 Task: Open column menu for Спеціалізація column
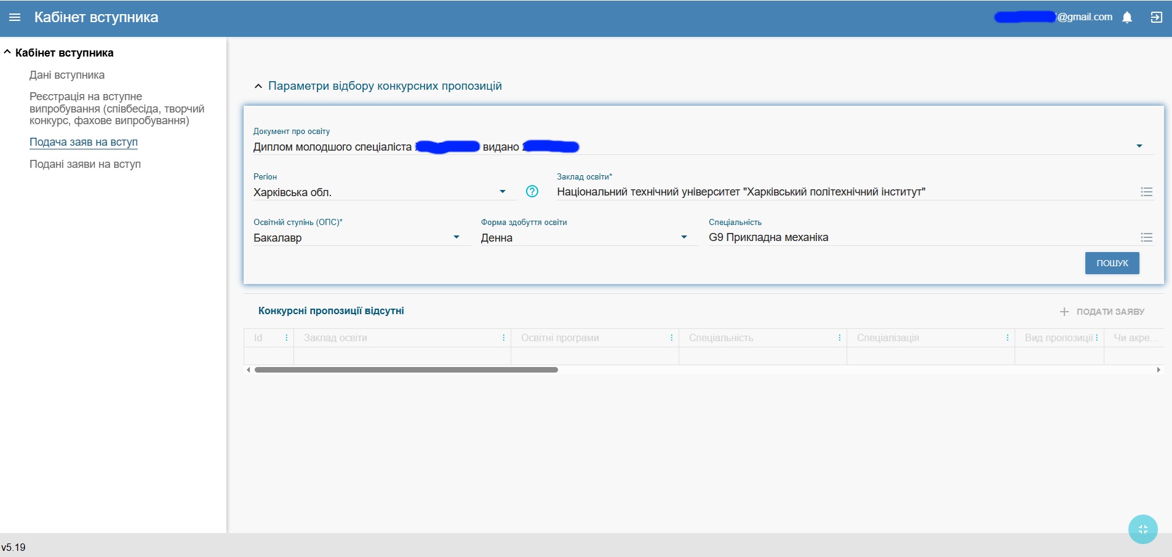click(x=1007, y=338)
